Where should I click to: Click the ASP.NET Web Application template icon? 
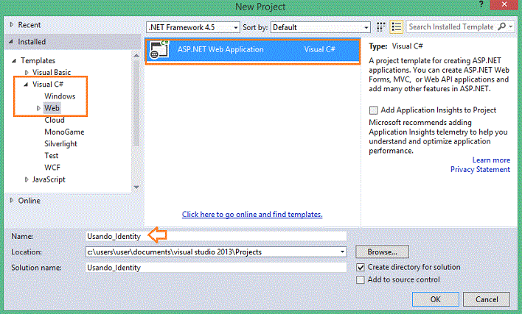pos(159,50)
